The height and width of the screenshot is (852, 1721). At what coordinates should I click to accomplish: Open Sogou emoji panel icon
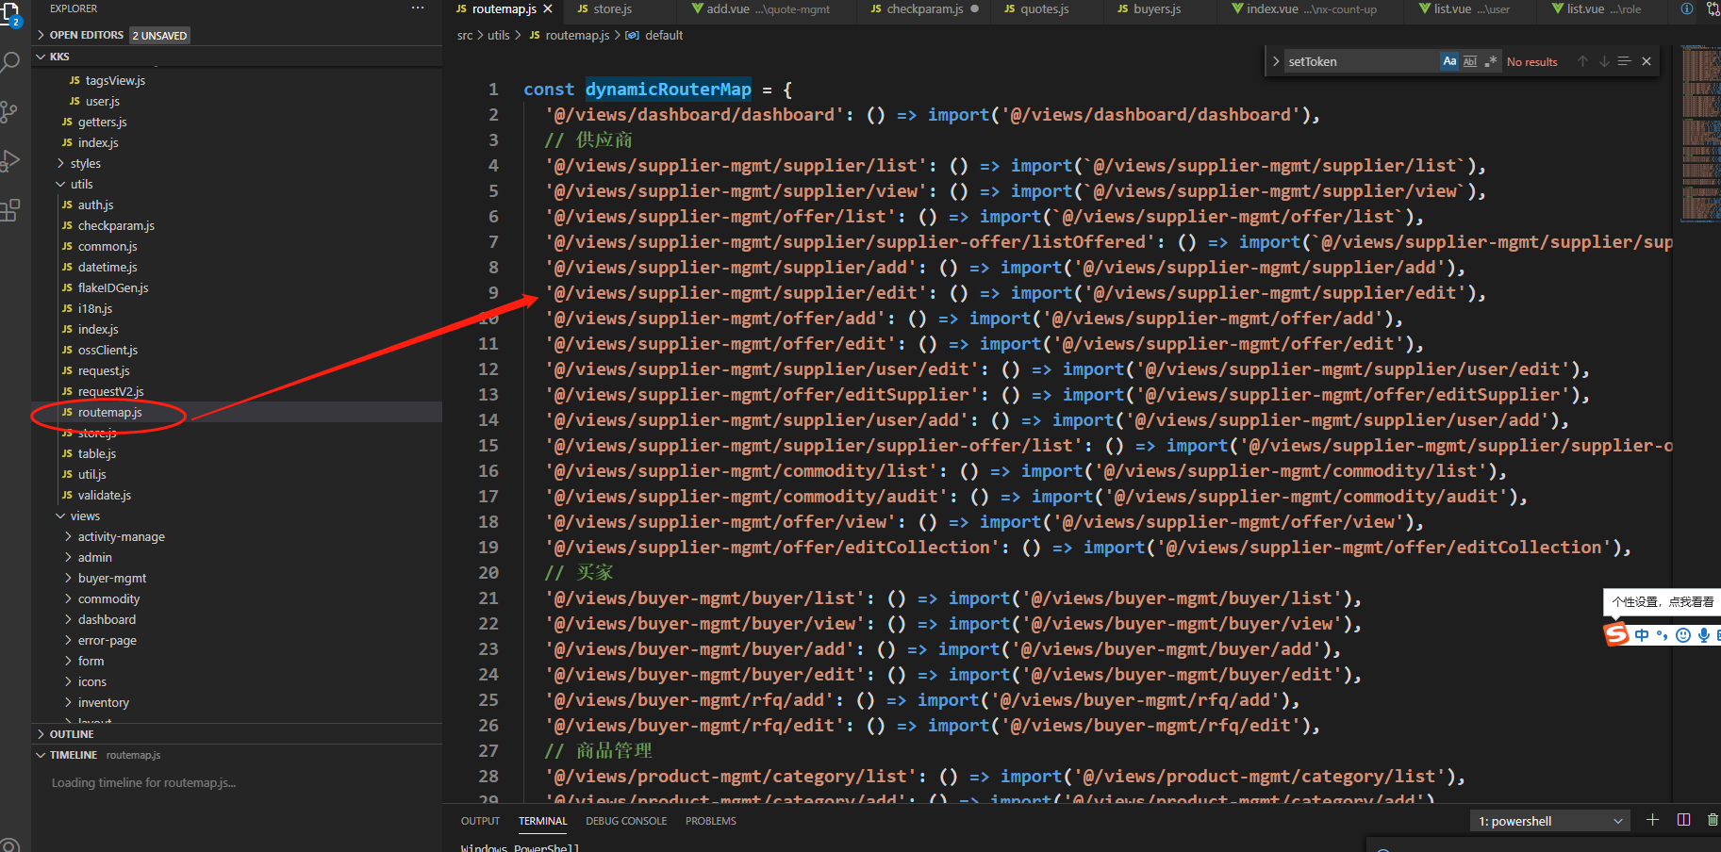(1683, 635)
